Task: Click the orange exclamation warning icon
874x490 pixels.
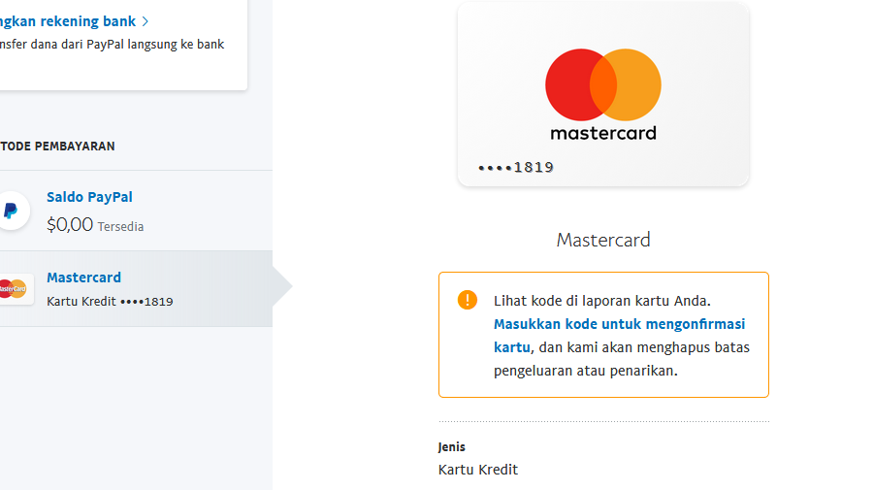Action: coord(468,300)
